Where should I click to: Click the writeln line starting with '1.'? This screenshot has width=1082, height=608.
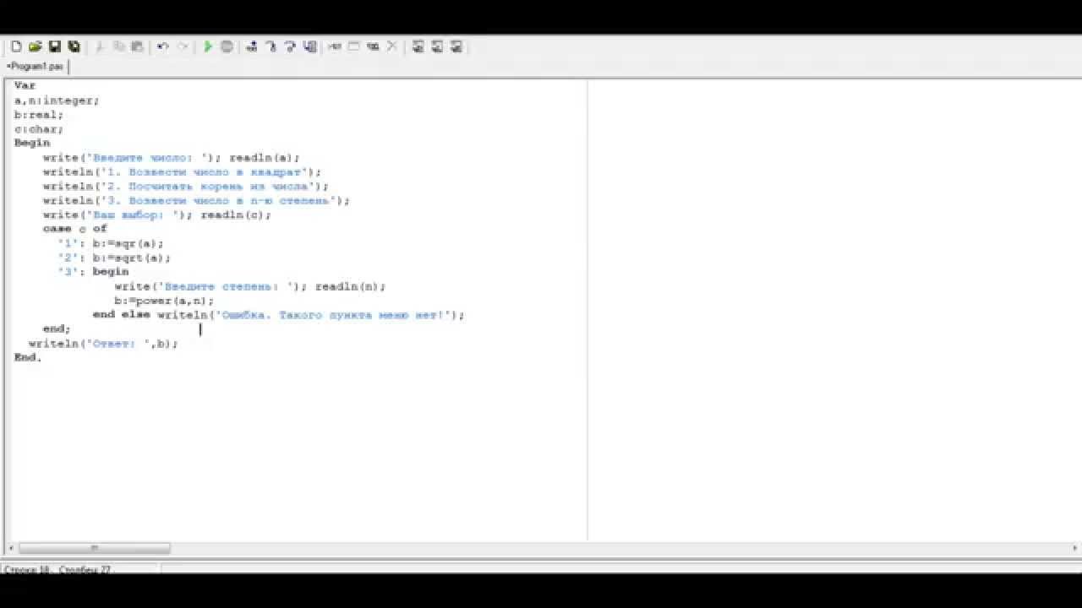click(x=183, y=172)
